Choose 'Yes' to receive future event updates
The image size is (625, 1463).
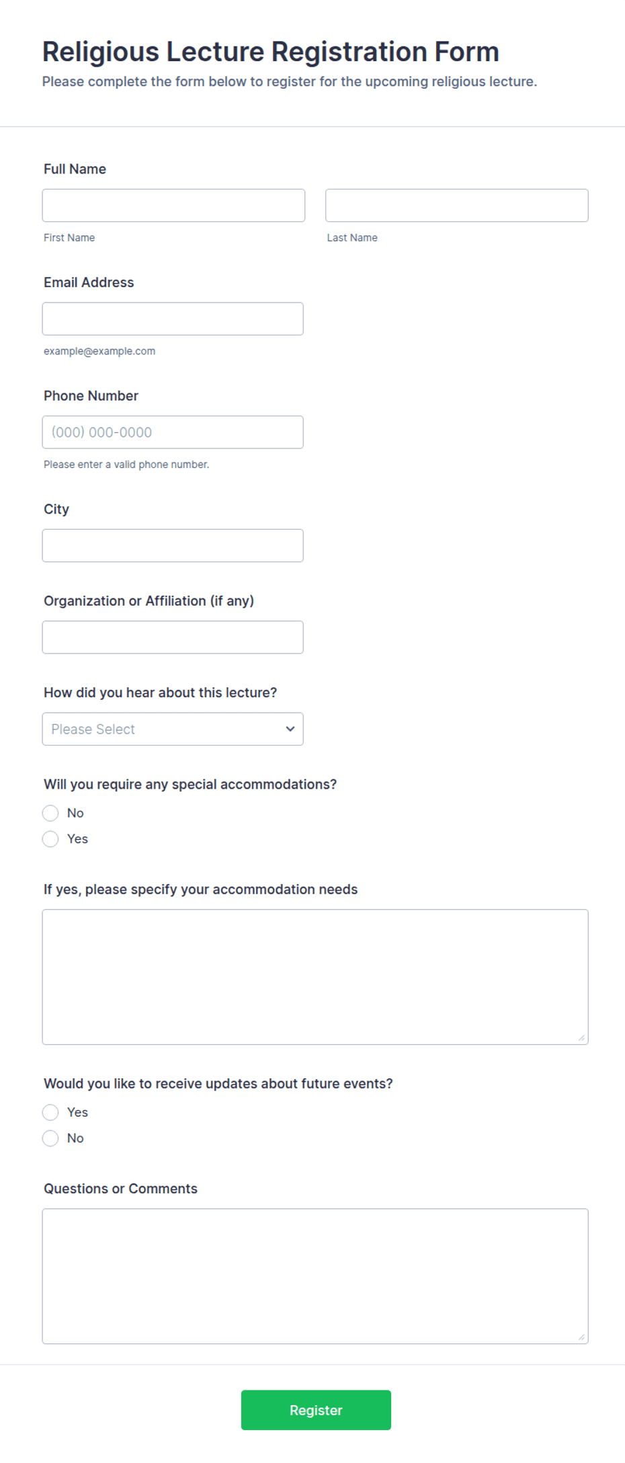[50, 1113]
